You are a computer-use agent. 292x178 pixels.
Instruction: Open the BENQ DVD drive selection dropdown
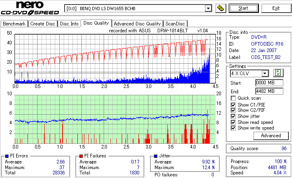coord(208,8)
